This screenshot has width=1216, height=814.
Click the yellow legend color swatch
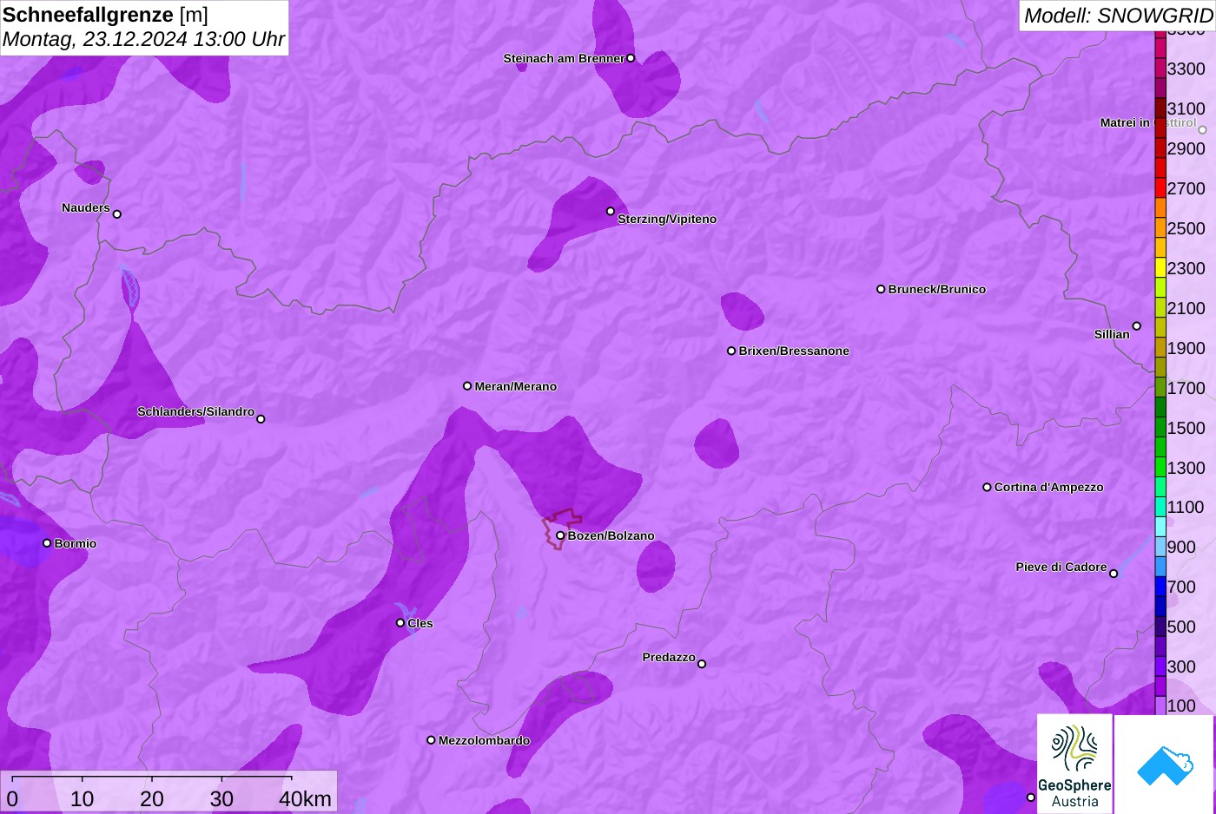pos(1160,268)
